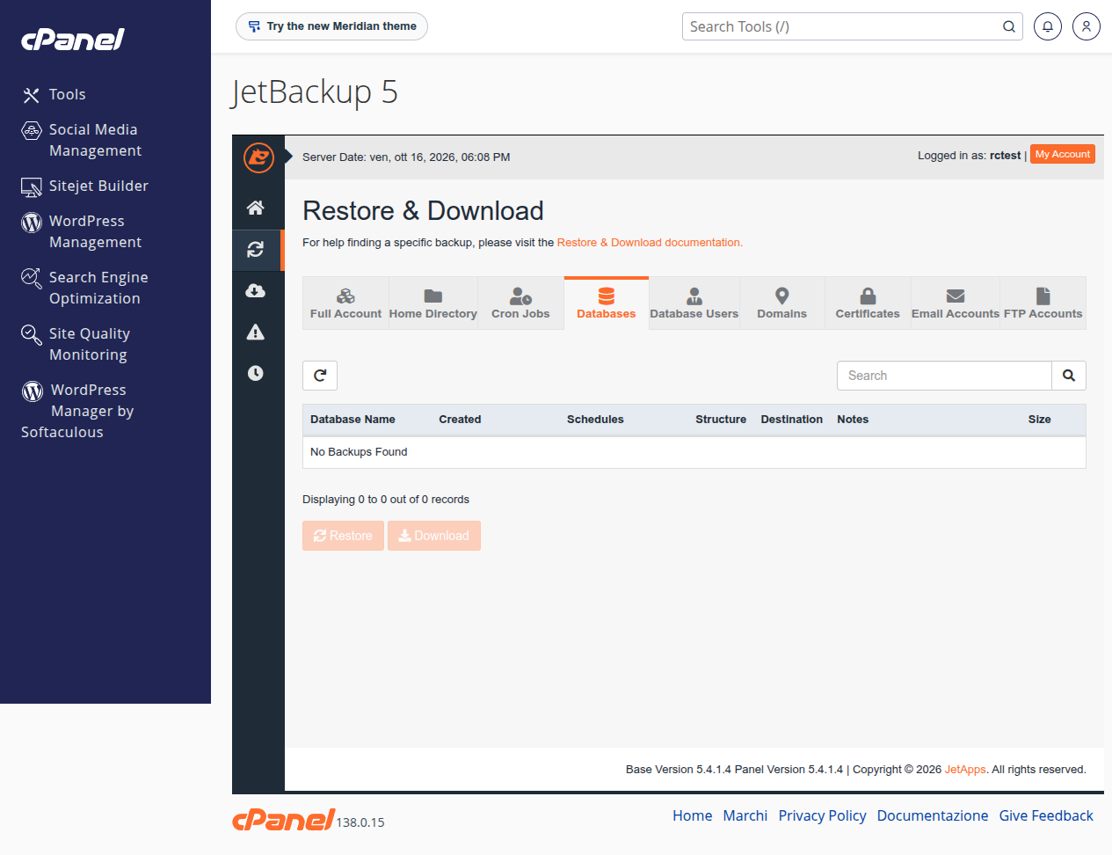Switch to the Database Users tab
The image size is (1112, 855).
click(694, 303)
